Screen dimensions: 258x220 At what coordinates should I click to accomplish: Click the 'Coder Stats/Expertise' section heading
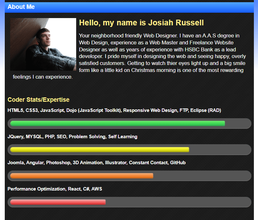pos(38,100)
